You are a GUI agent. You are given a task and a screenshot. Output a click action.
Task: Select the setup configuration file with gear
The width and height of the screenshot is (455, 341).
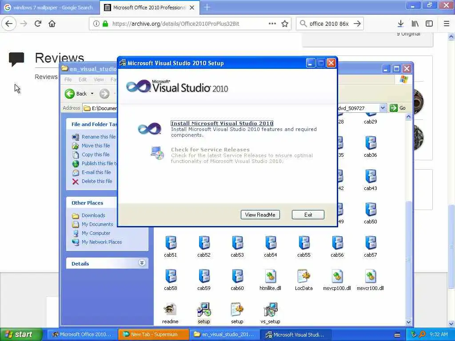click(x=237, y=309)
